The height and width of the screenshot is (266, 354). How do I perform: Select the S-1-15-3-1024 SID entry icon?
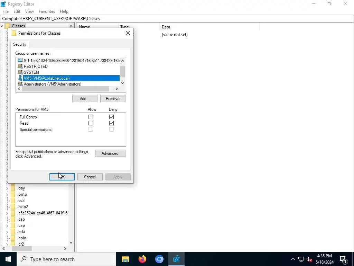pyautogui.click(x=20, y=60)
